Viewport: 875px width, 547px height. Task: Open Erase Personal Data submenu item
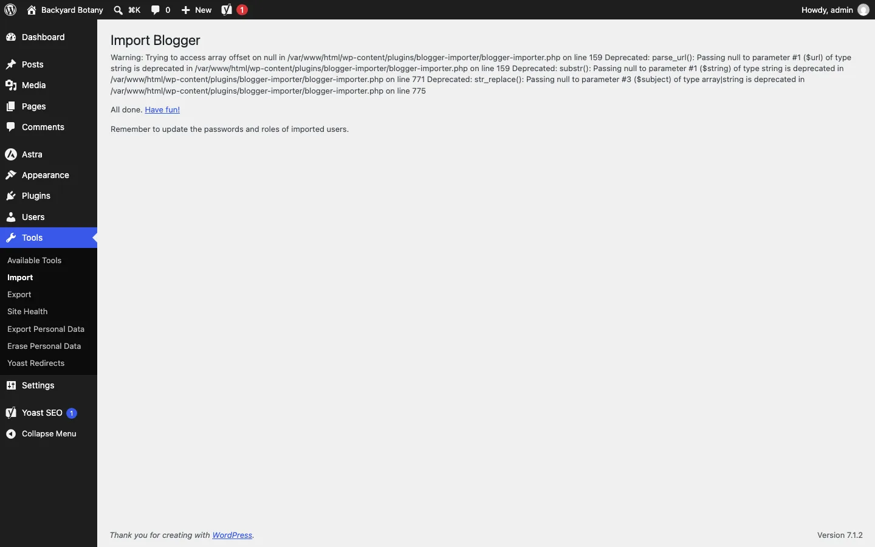click(44, 346)
